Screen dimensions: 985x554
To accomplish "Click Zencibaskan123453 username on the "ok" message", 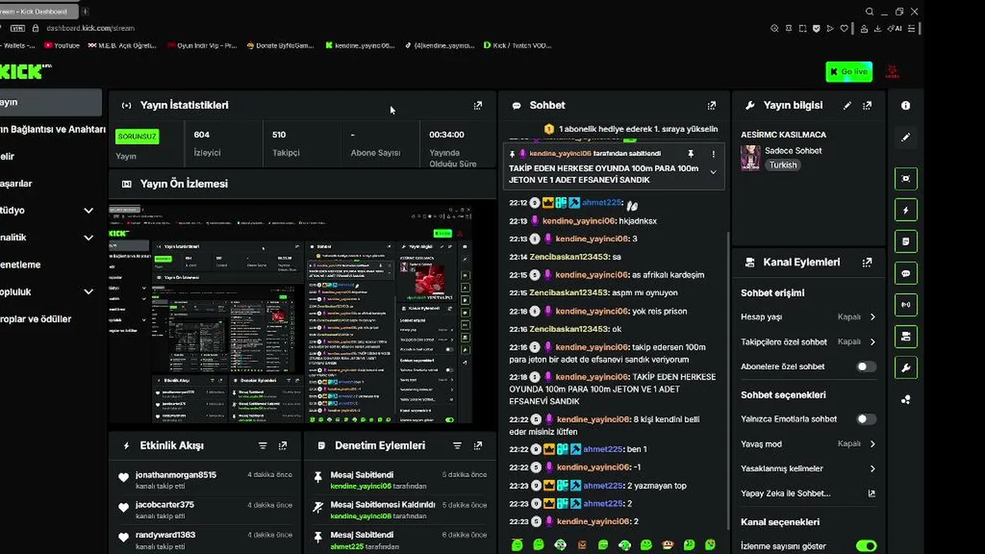I will [569, 329].
